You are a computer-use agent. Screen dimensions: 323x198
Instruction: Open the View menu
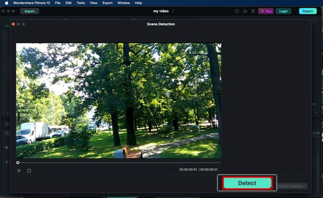[x=94, y=3]
